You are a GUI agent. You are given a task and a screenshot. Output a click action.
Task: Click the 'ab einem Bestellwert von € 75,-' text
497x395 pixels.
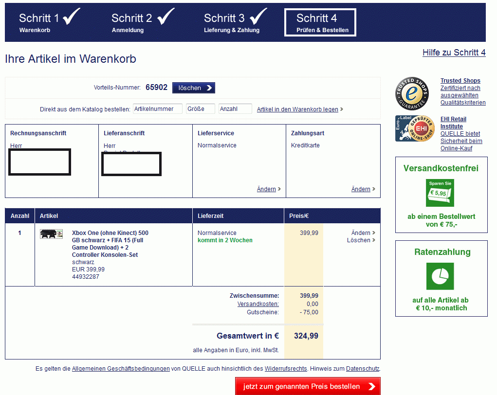point(441,220)
